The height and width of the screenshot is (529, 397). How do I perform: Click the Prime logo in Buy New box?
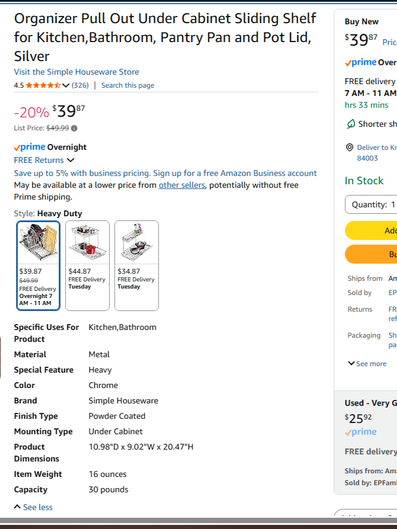(360, 62)
